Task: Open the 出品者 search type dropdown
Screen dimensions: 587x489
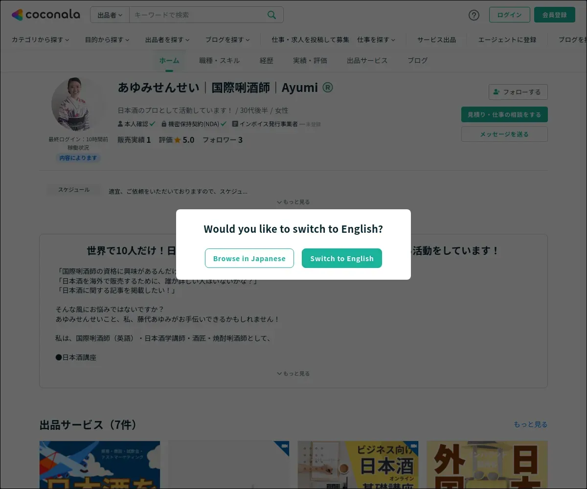Action: click(110, 15)
